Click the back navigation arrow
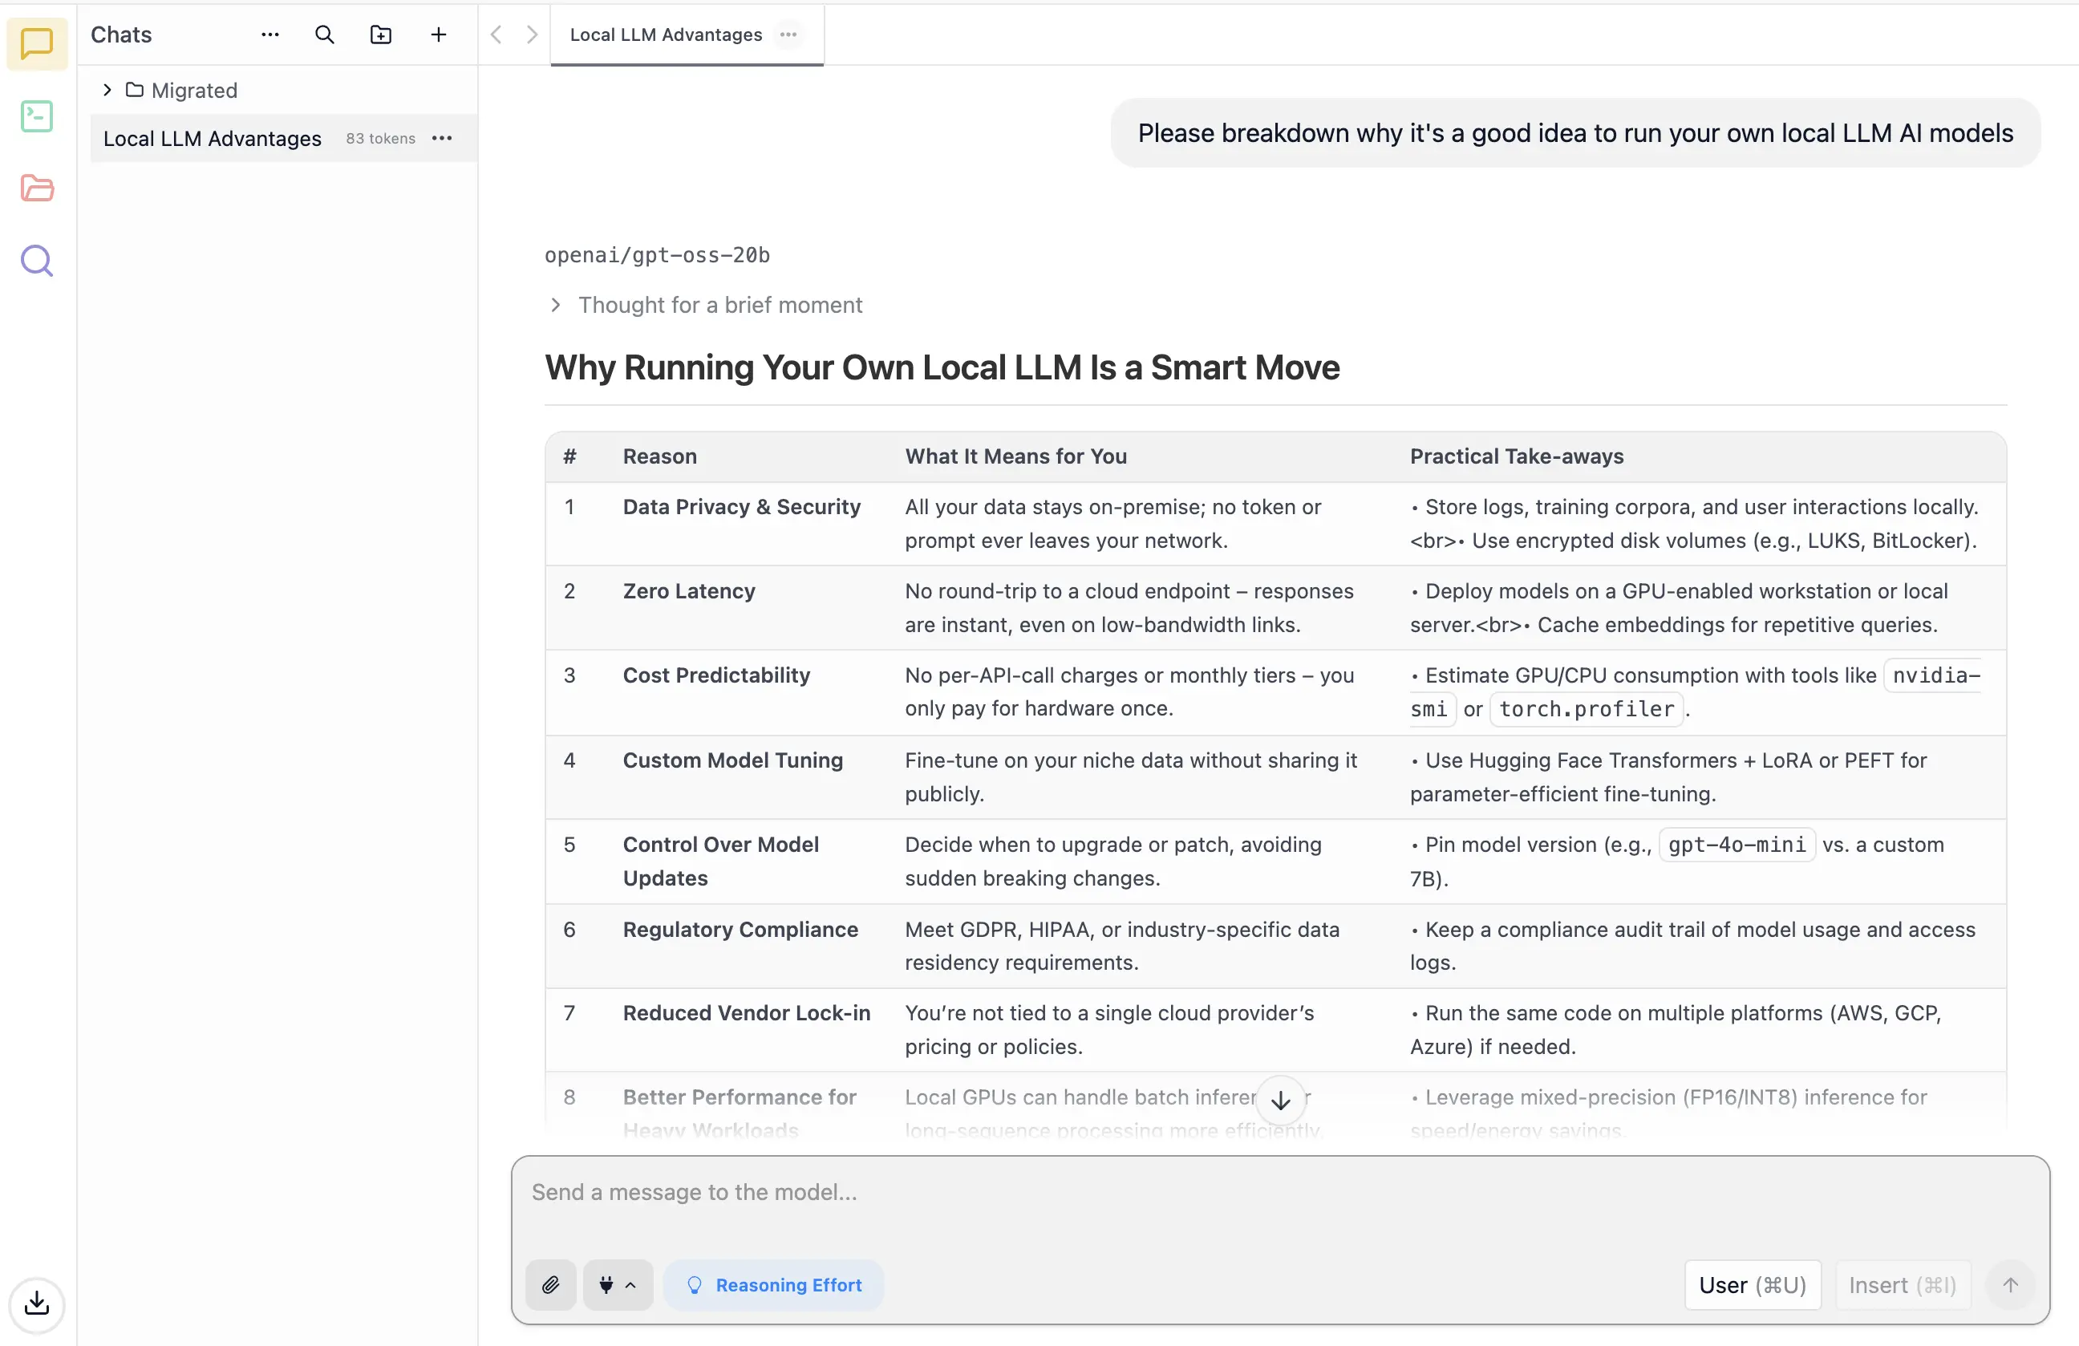The image size is (2079, 1346). [x=496, y=34]
